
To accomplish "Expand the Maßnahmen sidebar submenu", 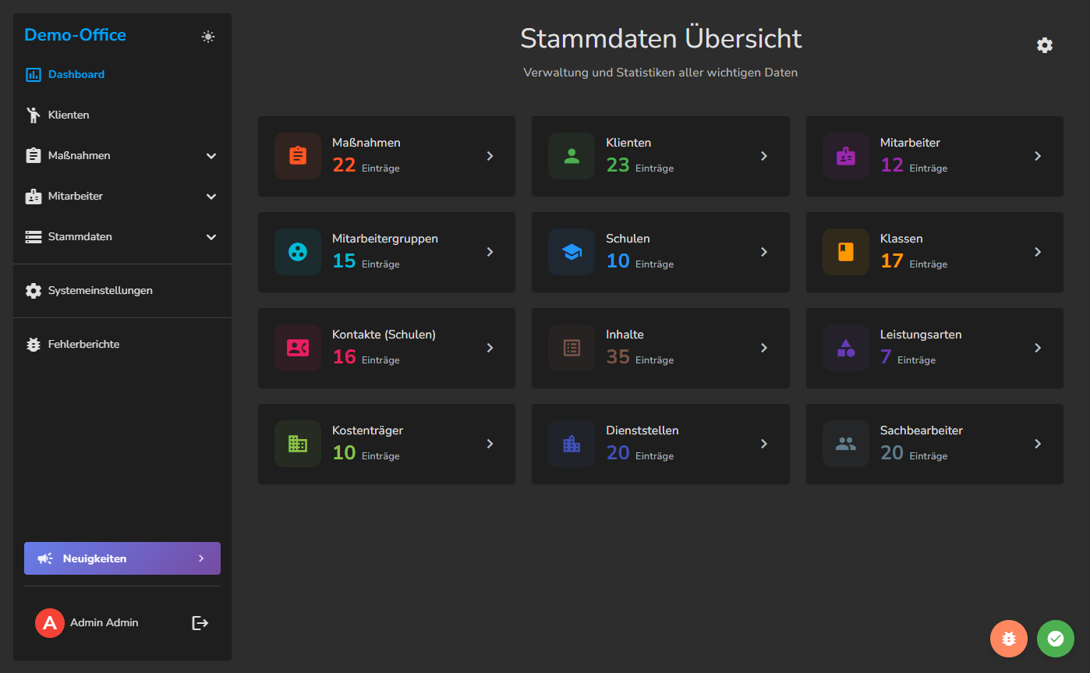I will point(211,156).
